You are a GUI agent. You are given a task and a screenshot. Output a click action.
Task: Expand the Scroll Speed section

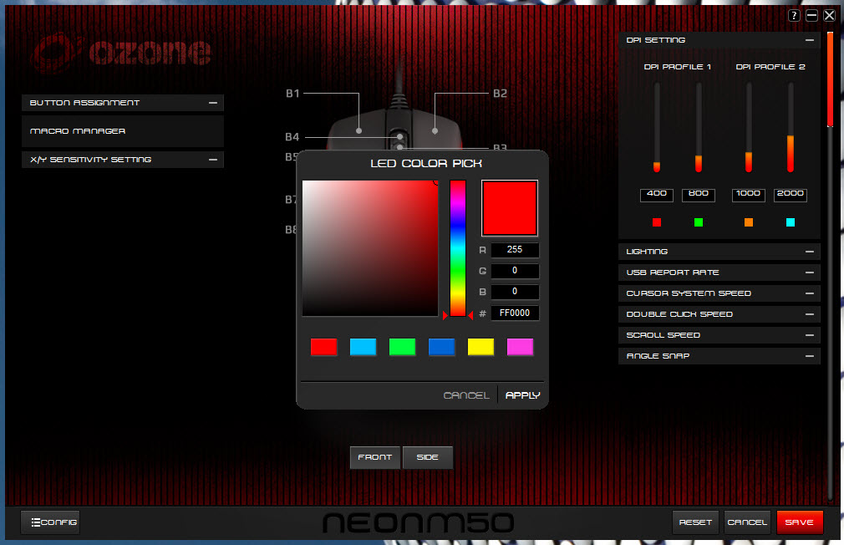[810, 335]
